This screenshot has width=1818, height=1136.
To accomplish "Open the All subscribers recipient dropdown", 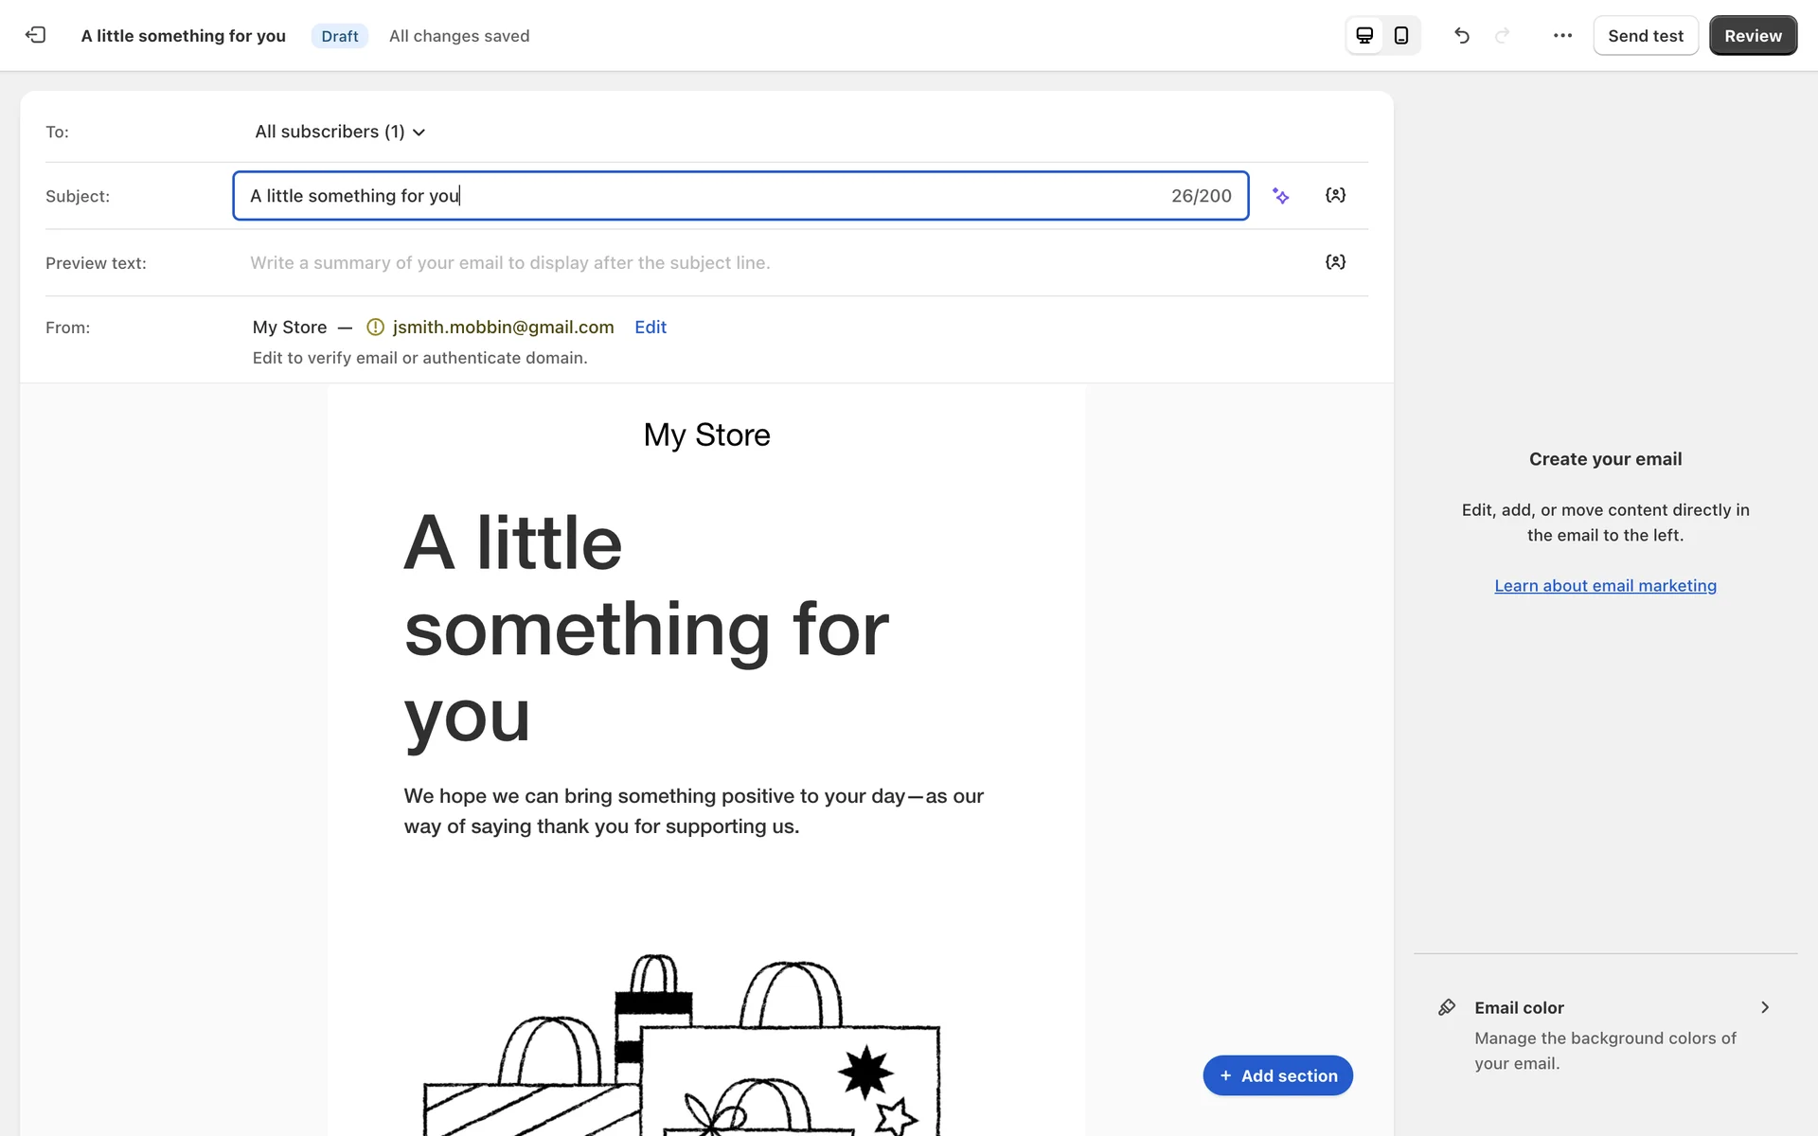I will 339,132.
